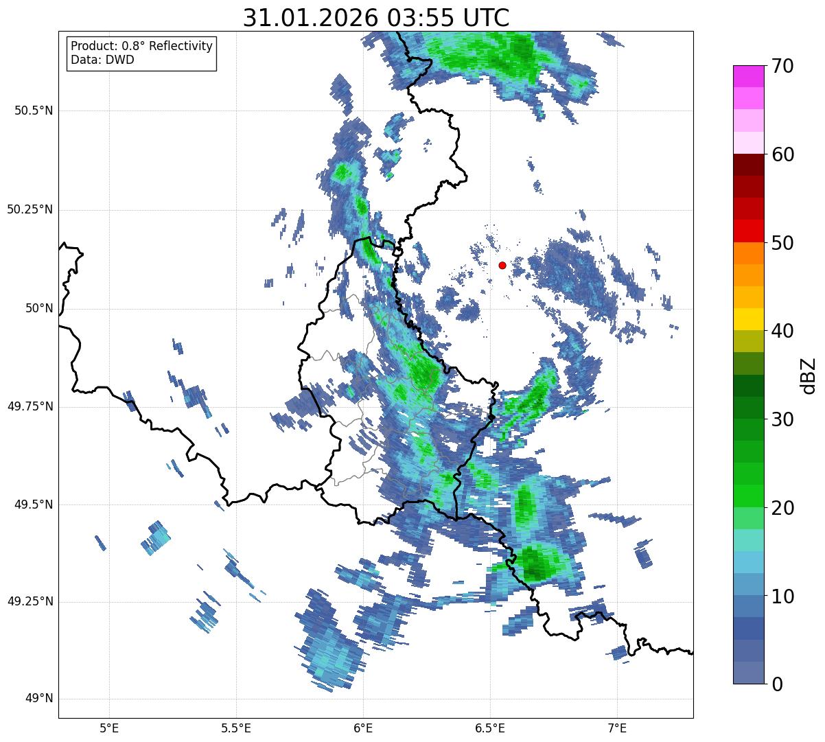Click the colorbar 20 tick label
This screenshot has width=825, height=742.
click(782, 508)
